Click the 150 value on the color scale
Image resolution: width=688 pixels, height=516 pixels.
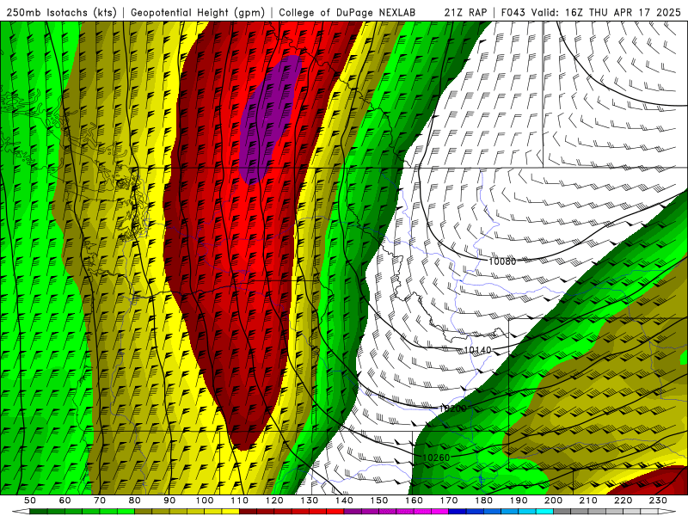click(379, 501)
